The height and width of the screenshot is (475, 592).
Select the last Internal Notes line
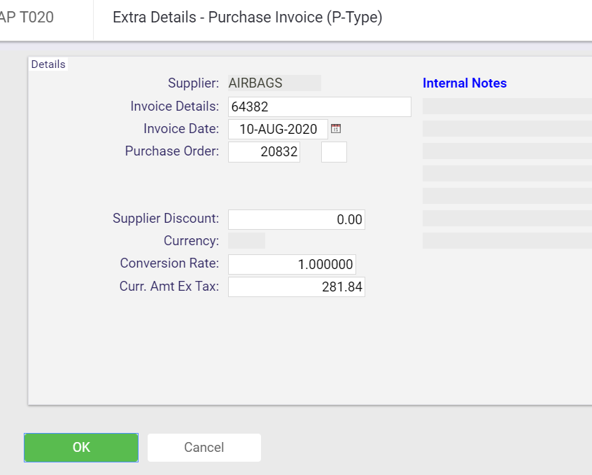pyautogui.click(x=507, y=241)
